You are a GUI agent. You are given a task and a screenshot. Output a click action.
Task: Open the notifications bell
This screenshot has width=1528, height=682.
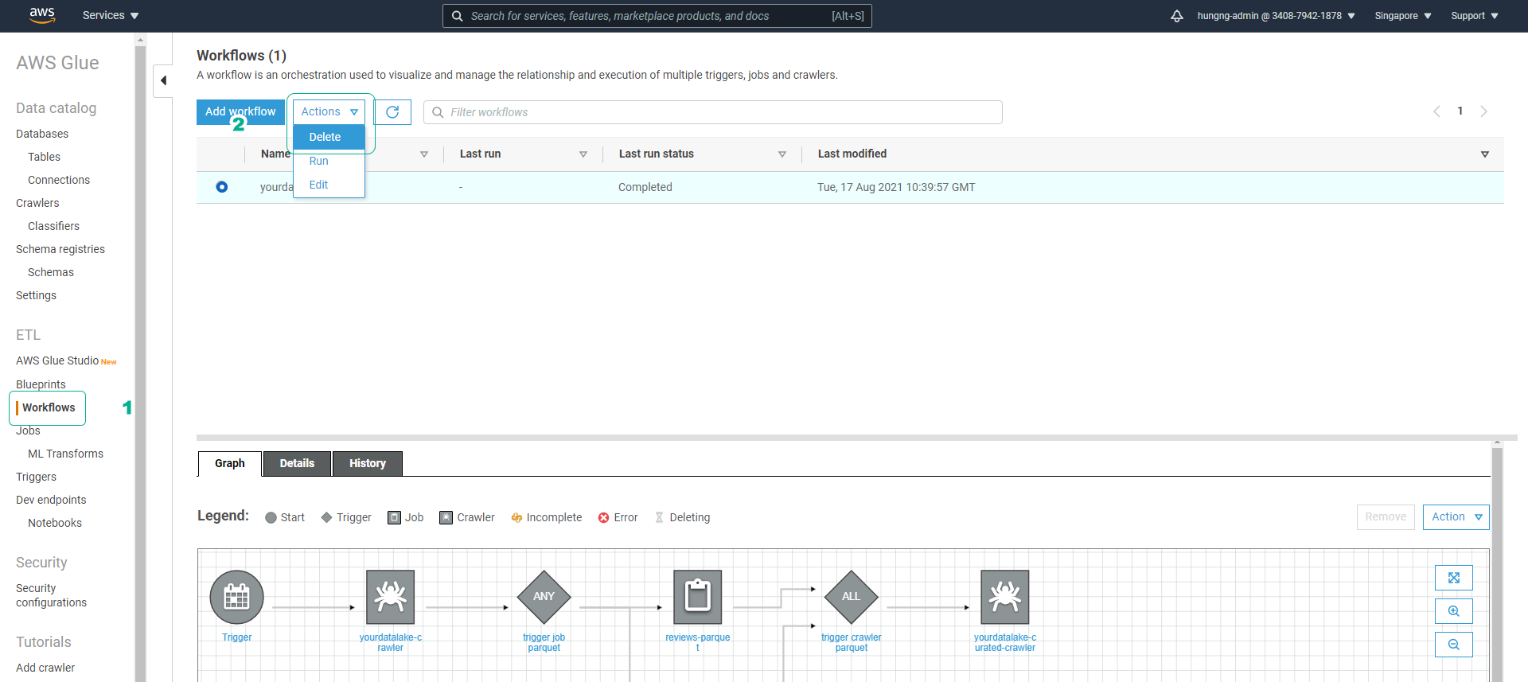[x=1177, y=16]
